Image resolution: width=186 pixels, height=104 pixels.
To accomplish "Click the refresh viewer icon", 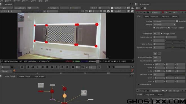I will click(108, 11).
